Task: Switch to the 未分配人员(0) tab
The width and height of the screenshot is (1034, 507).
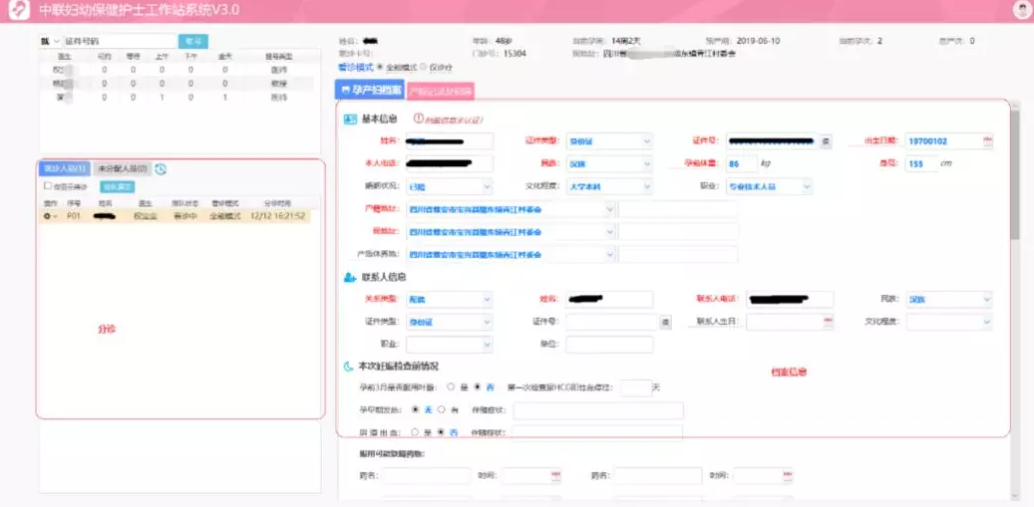Action: [123, 169]
